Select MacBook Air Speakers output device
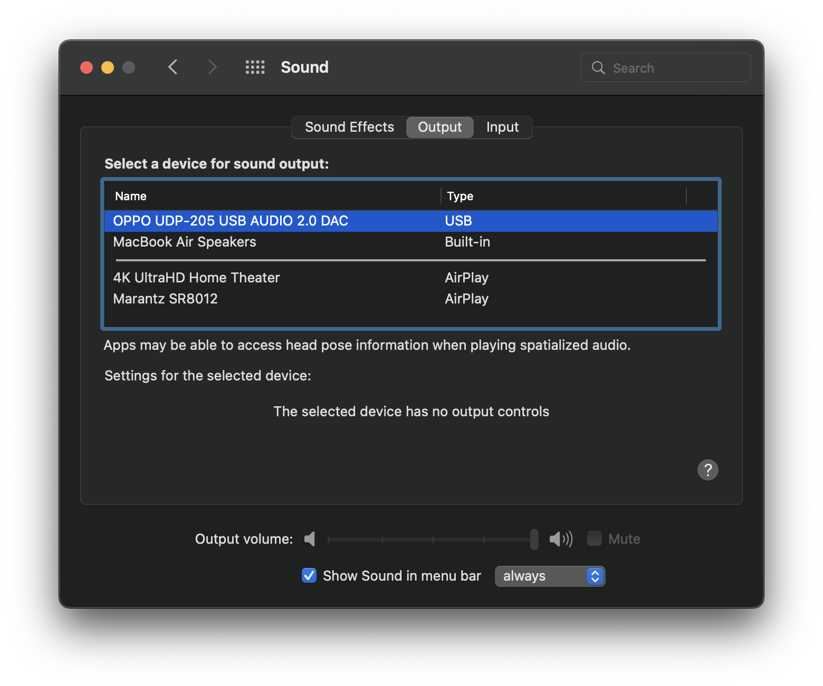This screenshot has width=823, height=686. [185, 242]
